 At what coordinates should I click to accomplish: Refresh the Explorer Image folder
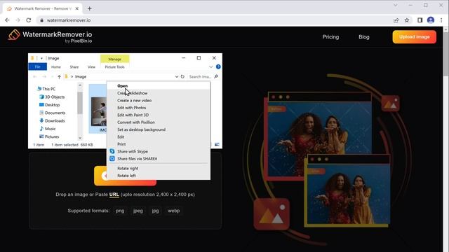click(182, 76)
